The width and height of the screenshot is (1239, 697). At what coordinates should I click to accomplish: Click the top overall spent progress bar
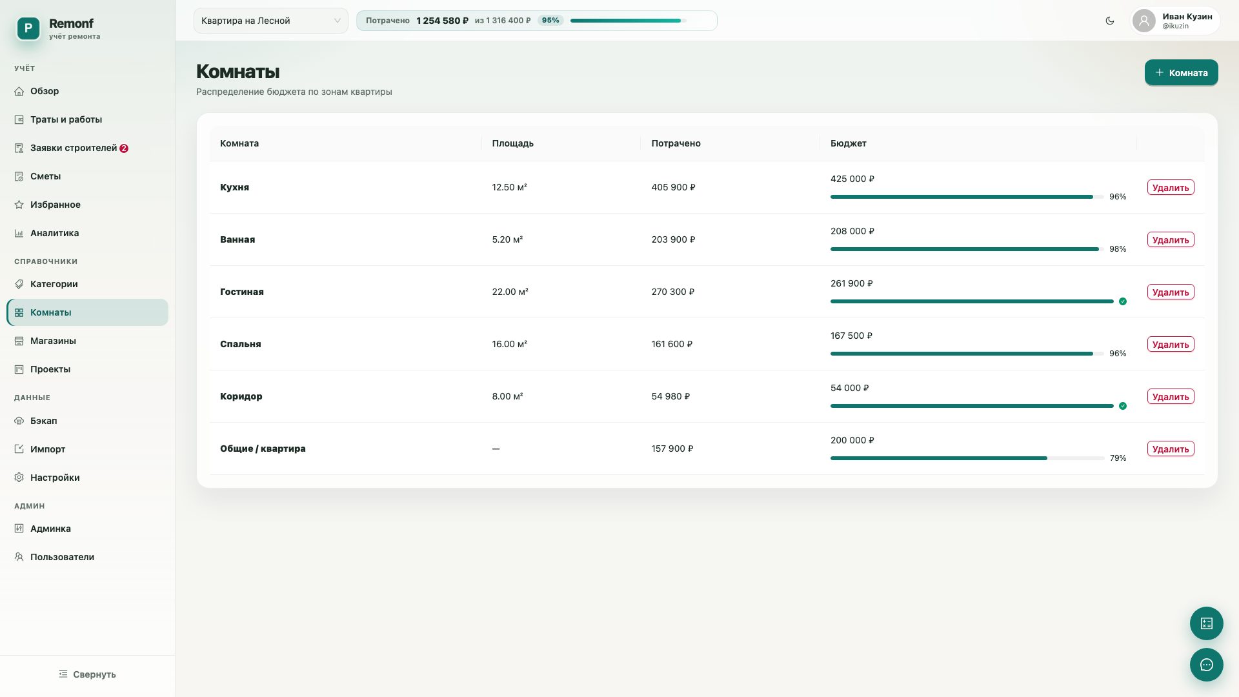pyautogui.click(x=628, y=21)
